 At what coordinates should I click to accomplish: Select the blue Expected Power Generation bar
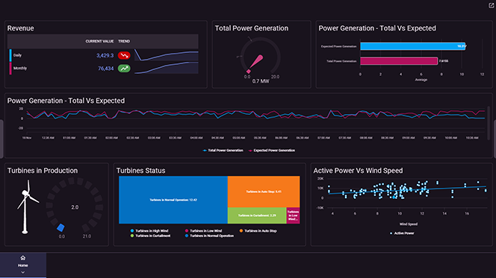413,46
